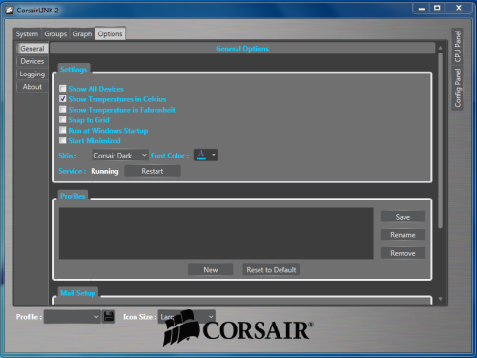
Task: Open the Icon Size dropdown
Action: (x=186, y=317)
